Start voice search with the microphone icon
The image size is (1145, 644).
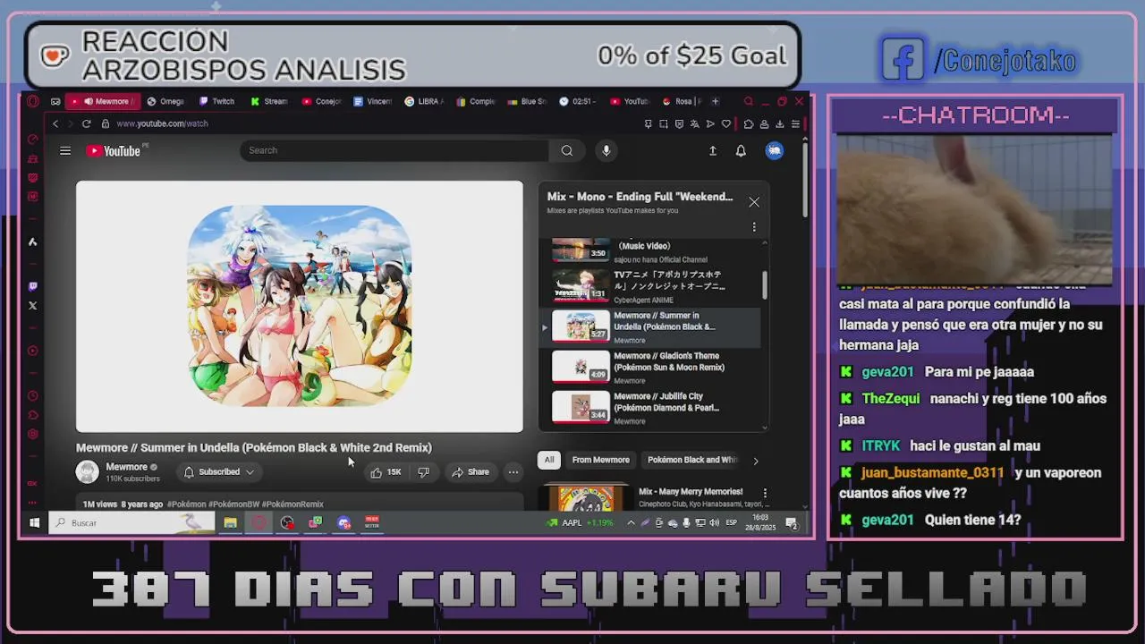(606, 150)
